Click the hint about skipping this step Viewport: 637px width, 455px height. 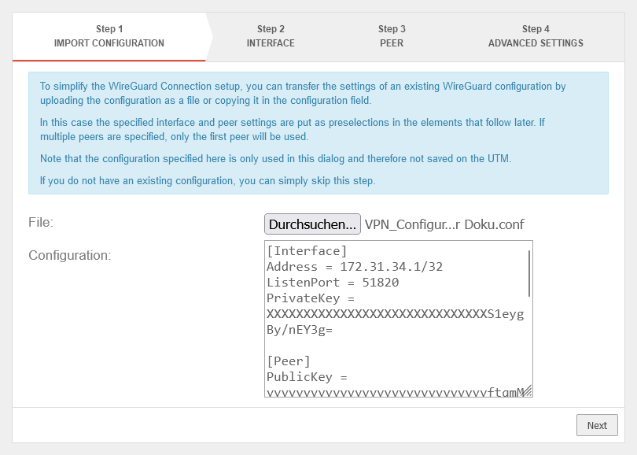tap(208, 180)
